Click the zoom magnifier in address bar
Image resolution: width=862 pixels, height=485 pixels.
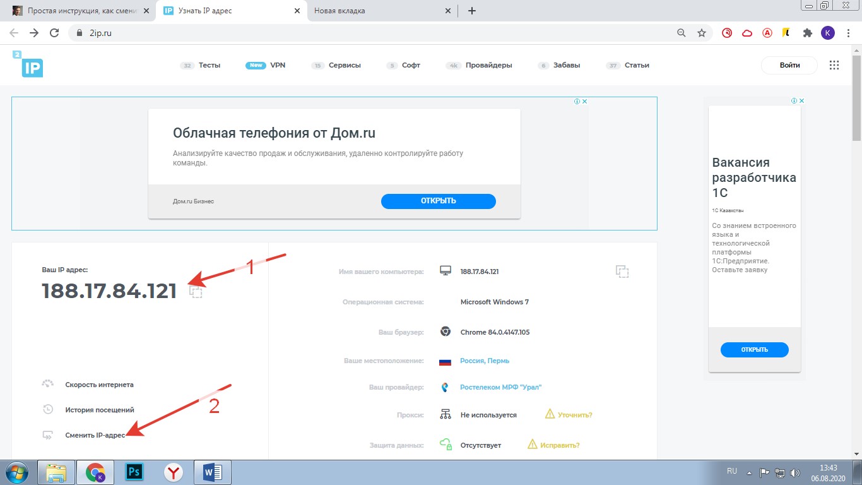tap(682, 33)
